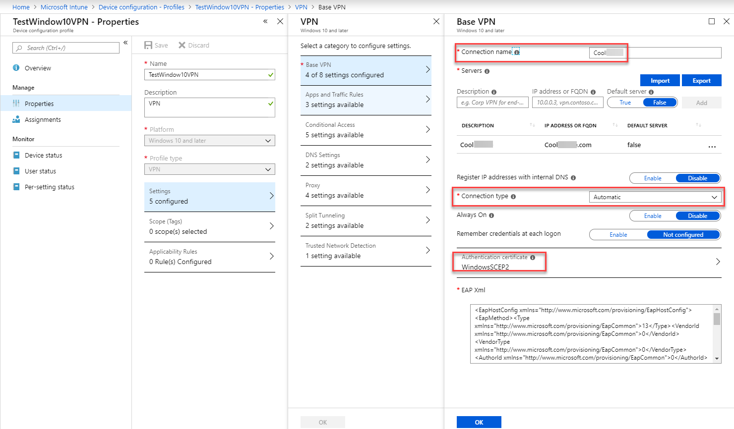Click the Import button
Viewport: 734px width, 429px height.
660,81
